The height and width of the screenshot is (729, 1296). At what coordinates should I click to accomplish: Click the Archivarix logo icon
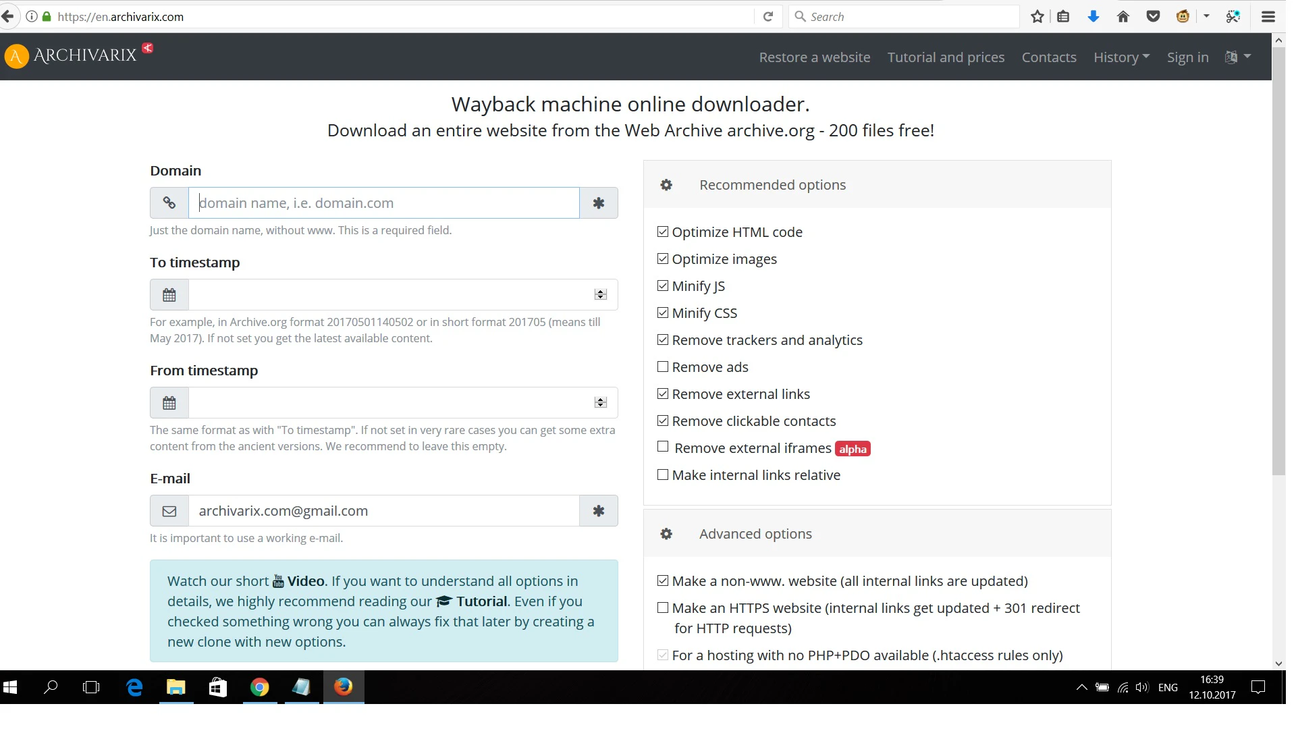click(16, 56)
